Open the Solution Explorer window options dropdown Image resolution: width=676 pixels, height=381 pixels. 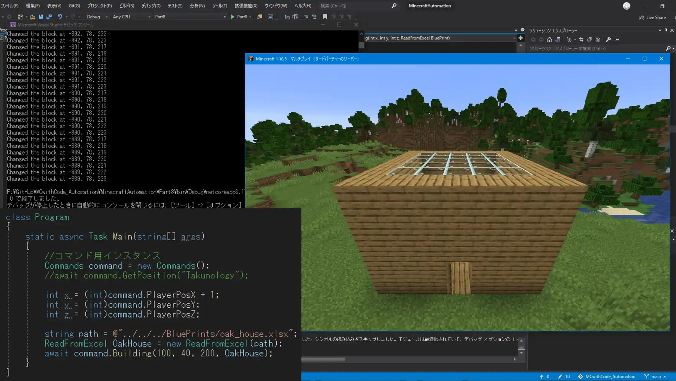(x=660, y=30)
